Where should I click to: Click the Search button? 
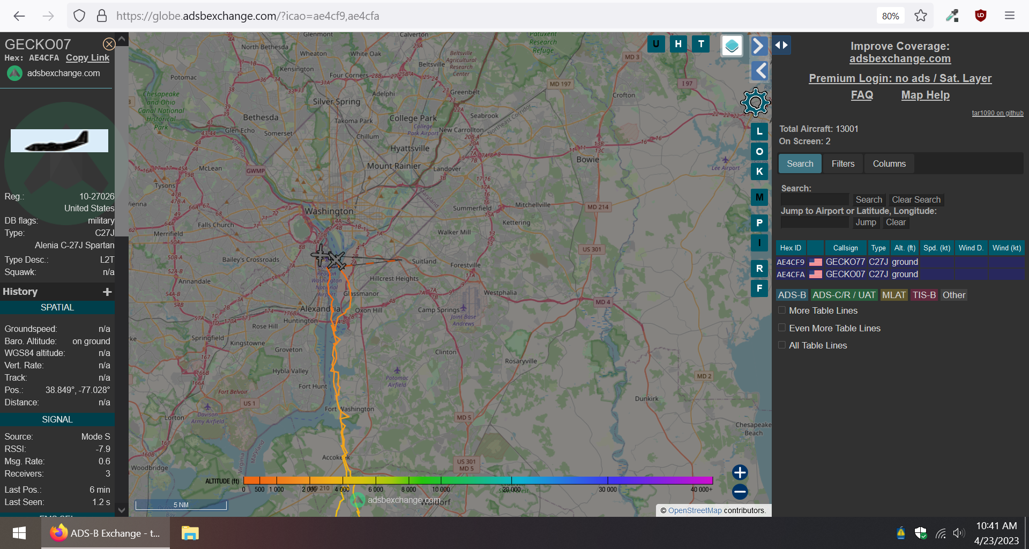(x=869, y=200)
